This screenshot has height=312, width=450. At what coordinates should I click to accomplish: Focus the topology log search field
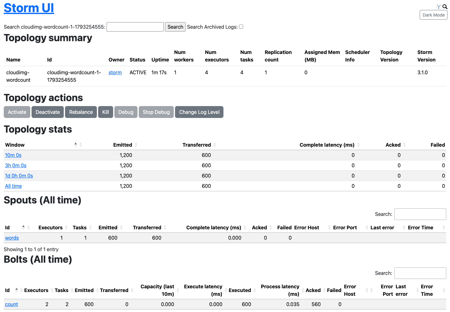point(135,27)
